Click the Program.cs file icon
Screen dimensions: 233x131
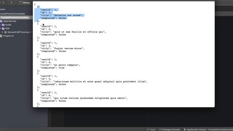(1, 36)
